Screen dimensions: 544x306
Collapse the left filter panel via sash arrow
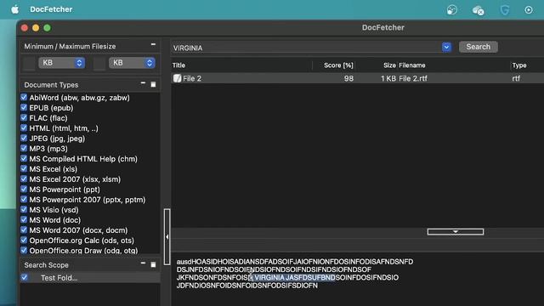pyautogui.click(x=167, y=237)
